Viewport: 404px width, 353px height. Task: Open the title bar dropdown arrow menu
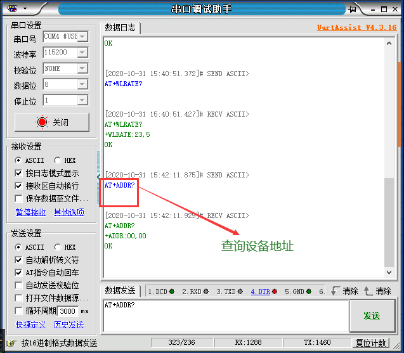[x=25, y=8]
